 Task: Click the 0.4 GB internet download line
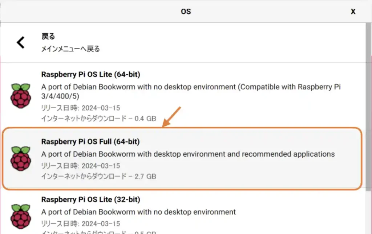pyautogui.click(x=99, y=118)
